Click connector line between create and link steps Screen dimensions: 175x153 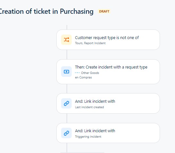(67, 89)
